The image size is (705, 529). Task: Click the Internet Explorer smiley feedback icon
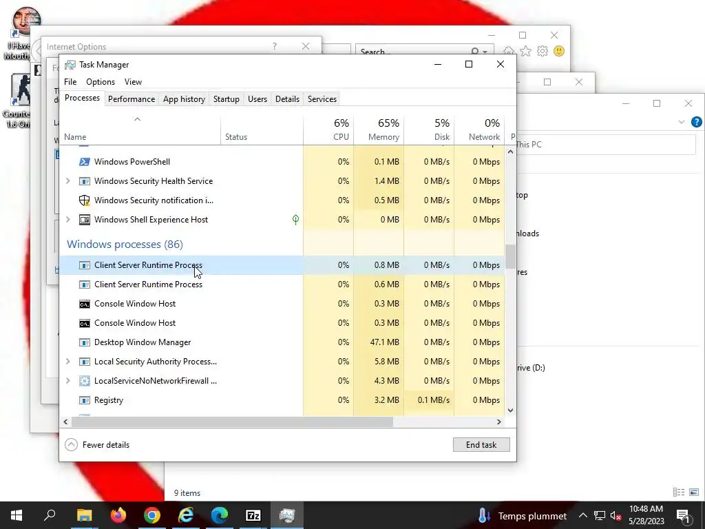click(559, 51)
